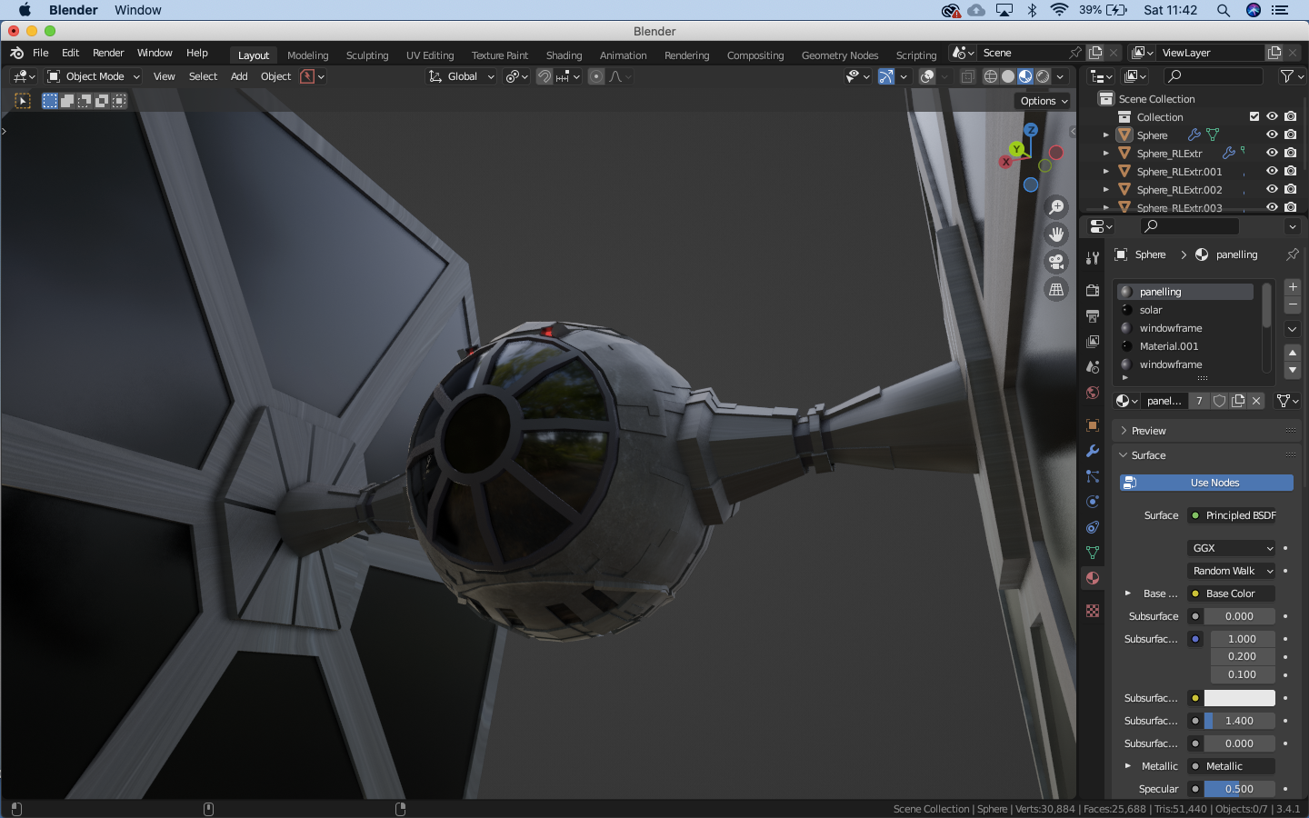Open the View Layer properties tab
Image resolution: width=1309 pixels, height=818 pixels.
click(x=1093, y=342)
